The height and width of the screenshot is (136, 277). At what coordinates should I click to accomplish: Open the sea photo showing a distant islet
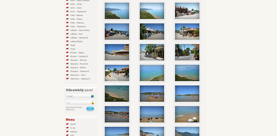click(x=187, y=73)
